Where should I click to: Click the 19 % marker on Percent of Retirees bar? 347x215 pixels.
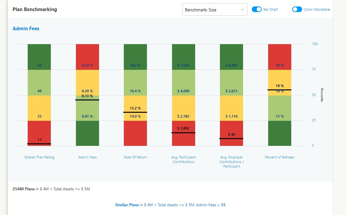(x=280, y=90)
